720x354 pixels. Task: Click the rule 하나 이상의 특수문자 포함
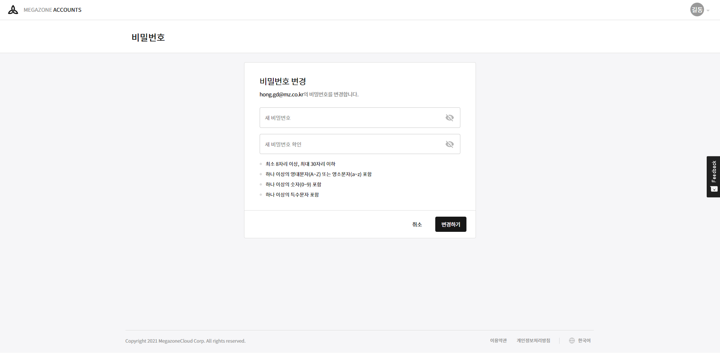[x=292, y=195]
